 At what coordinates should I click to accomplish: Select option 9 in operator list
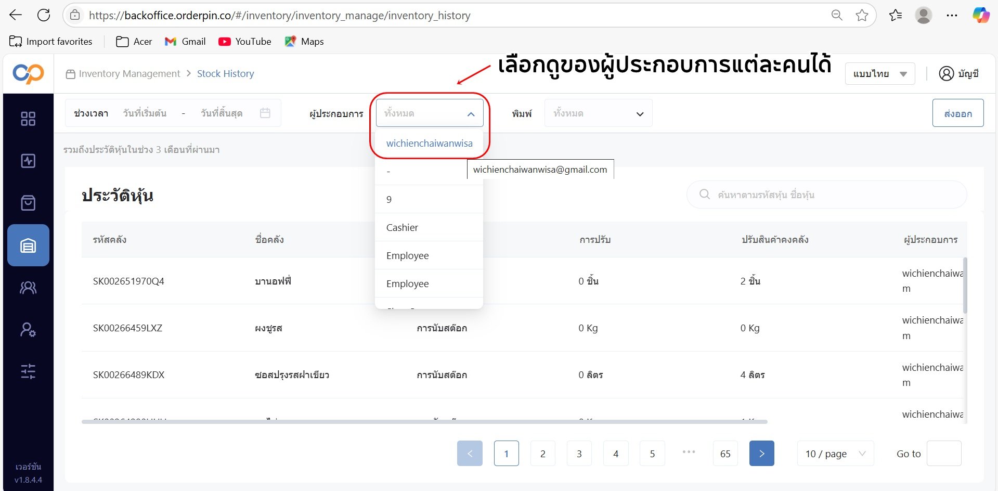click(429, 199)
